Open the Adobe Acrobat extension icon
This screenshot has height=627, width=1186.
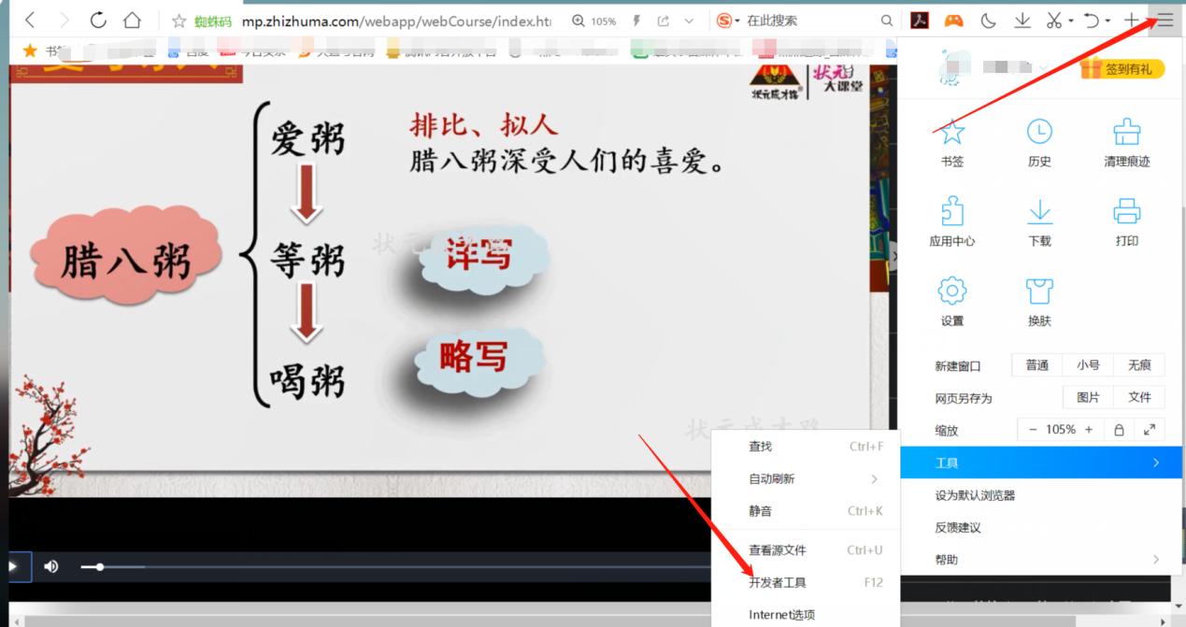tap(919, 19)
